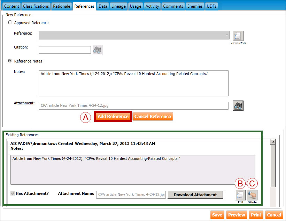
Task: Select the Reference Notes radio button
Action: 10,61
